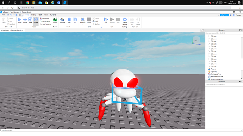Screen dimensions: 243x136
Task: Click the Cut command
Action: click(x=10, y=21)
